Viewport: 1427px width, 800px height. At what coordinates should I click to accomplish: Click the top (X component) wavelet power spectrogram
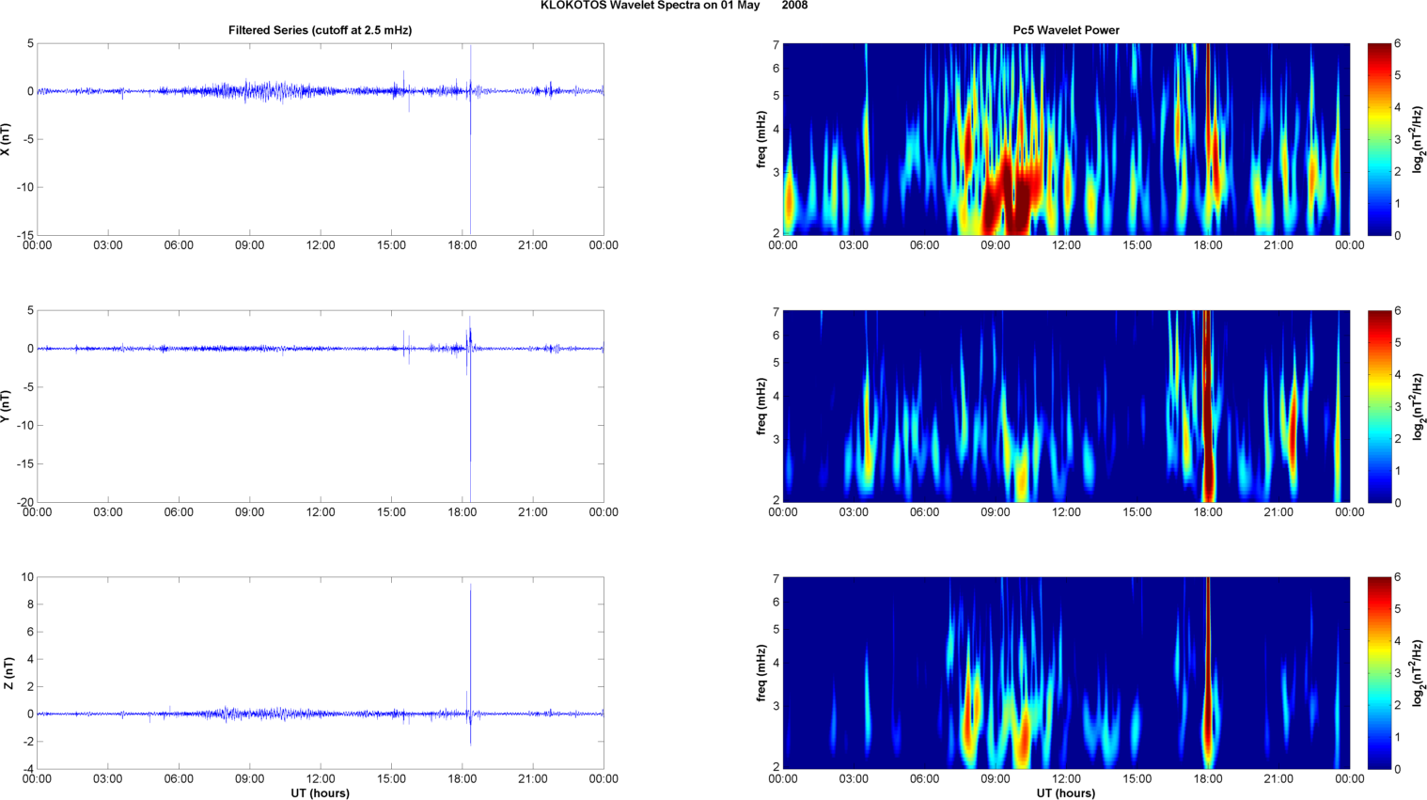1066,139
